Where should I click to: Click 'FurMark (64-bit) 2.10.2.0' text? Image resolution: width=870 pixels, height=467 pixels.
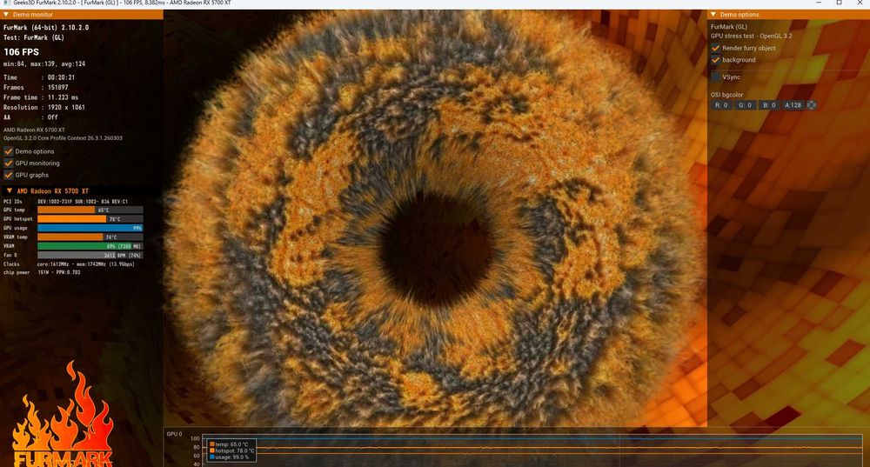point(46,27)
